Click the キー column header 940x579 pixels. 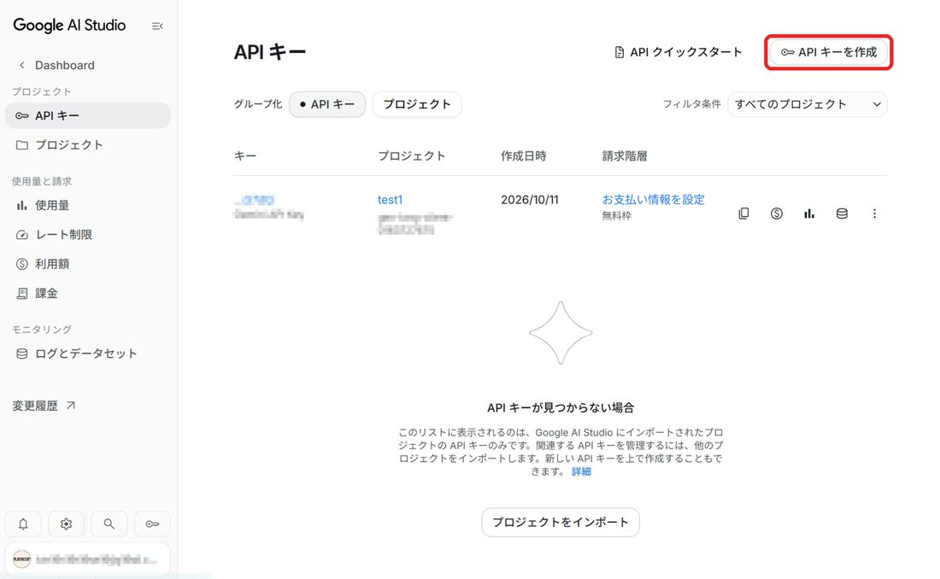coord(245,155)
